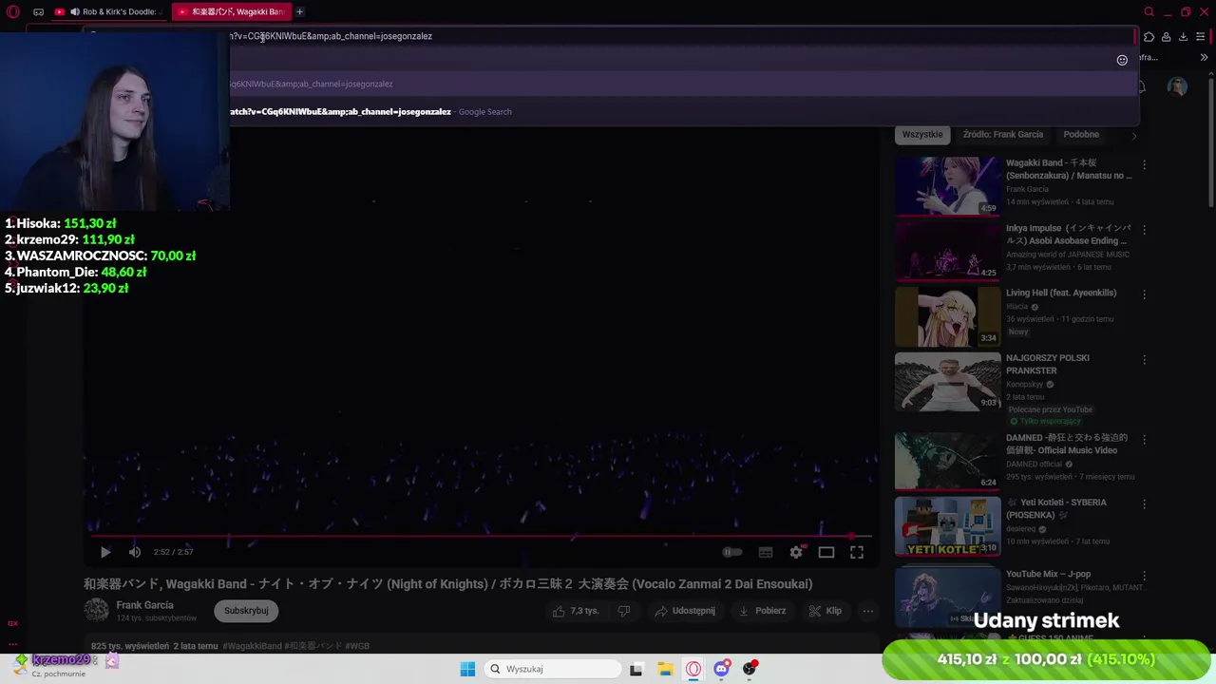The width and height of the screenshot is (1216, 684).
Task: Open the Windows Start menu
Action: 467,669
